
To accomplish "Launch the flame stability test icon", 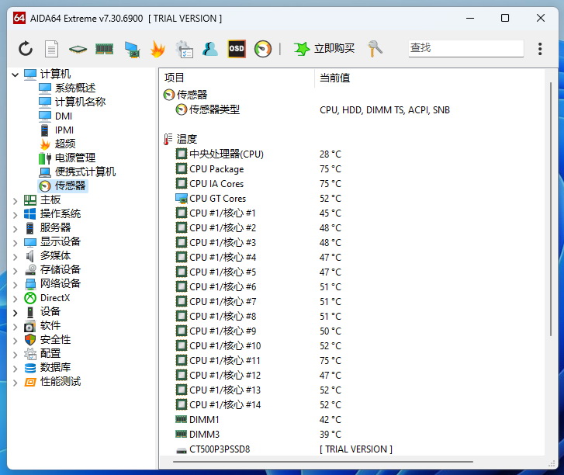I will point(157,49).
